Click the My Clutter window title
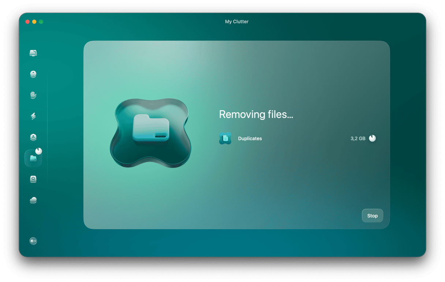Image resolution: width=445 pixels, height=282 pixels. (x=237, y=22)
